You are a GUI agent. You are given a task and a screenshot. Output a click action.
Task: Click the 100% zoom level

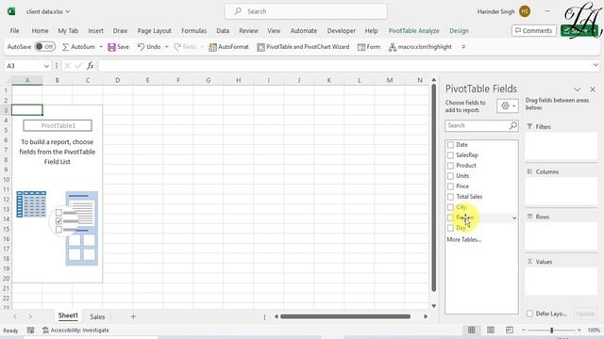594,331
